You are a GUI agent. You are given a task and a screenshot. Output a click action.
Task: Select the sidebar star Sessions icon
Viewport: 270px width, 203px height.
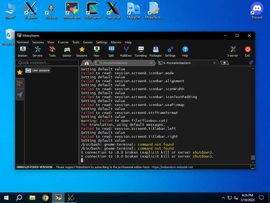[x=20, y=72]
